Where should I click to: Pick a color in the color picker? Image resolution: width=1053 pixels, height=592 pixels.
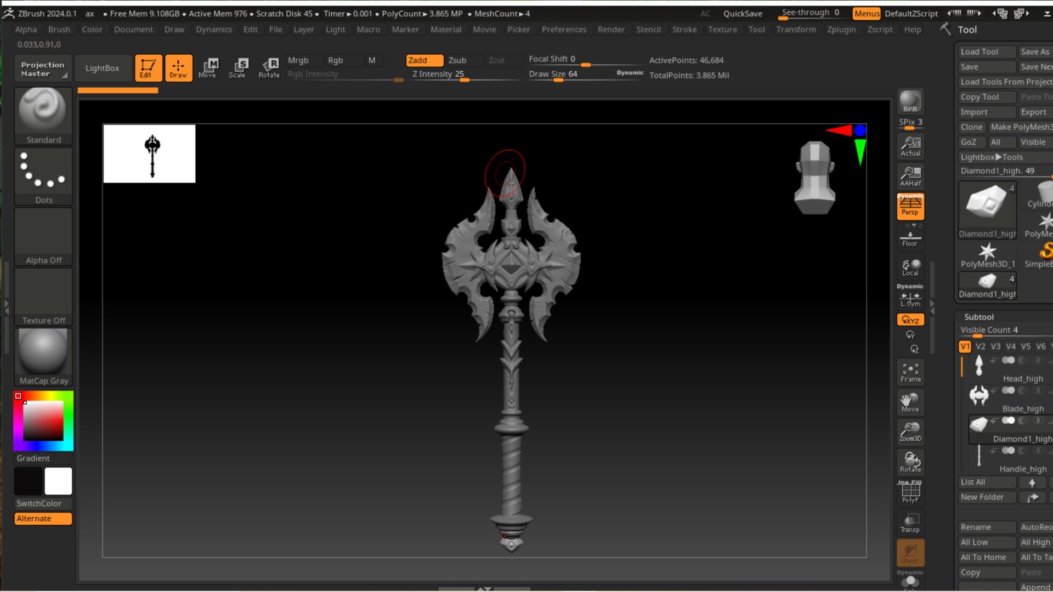point(43,421)
